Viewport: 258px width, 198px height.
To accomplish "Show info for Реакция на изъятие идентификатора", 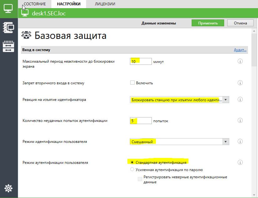I will tap(240, 100).
